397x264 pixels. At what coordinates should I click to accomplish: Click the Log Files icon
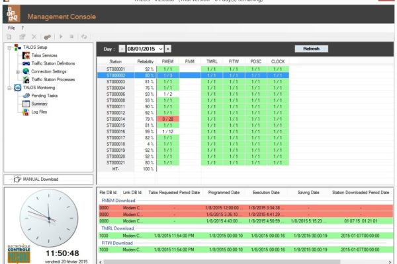point(26,112)
